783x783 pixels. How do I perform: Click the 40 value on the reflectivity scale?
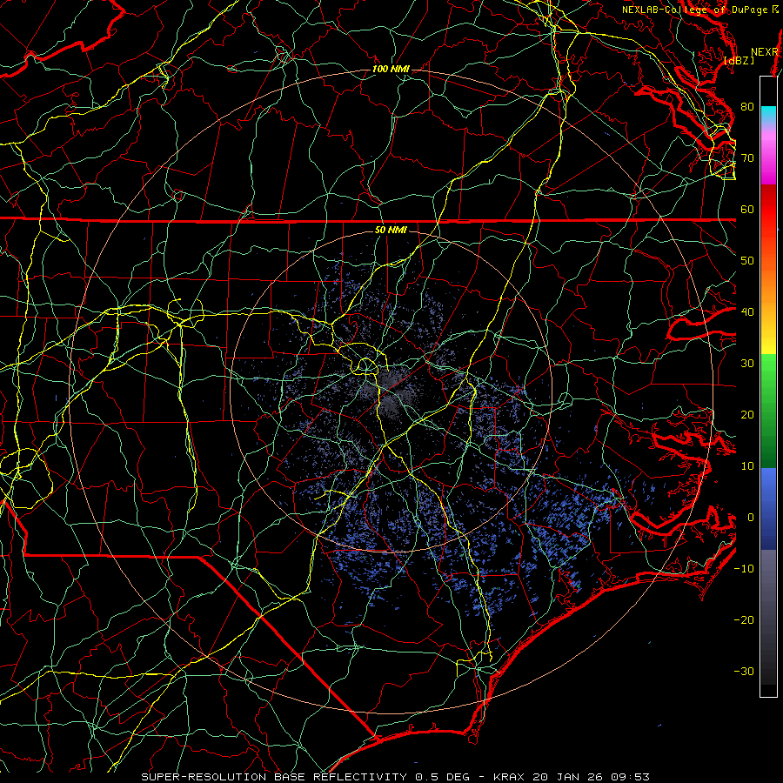click(747, 312)
